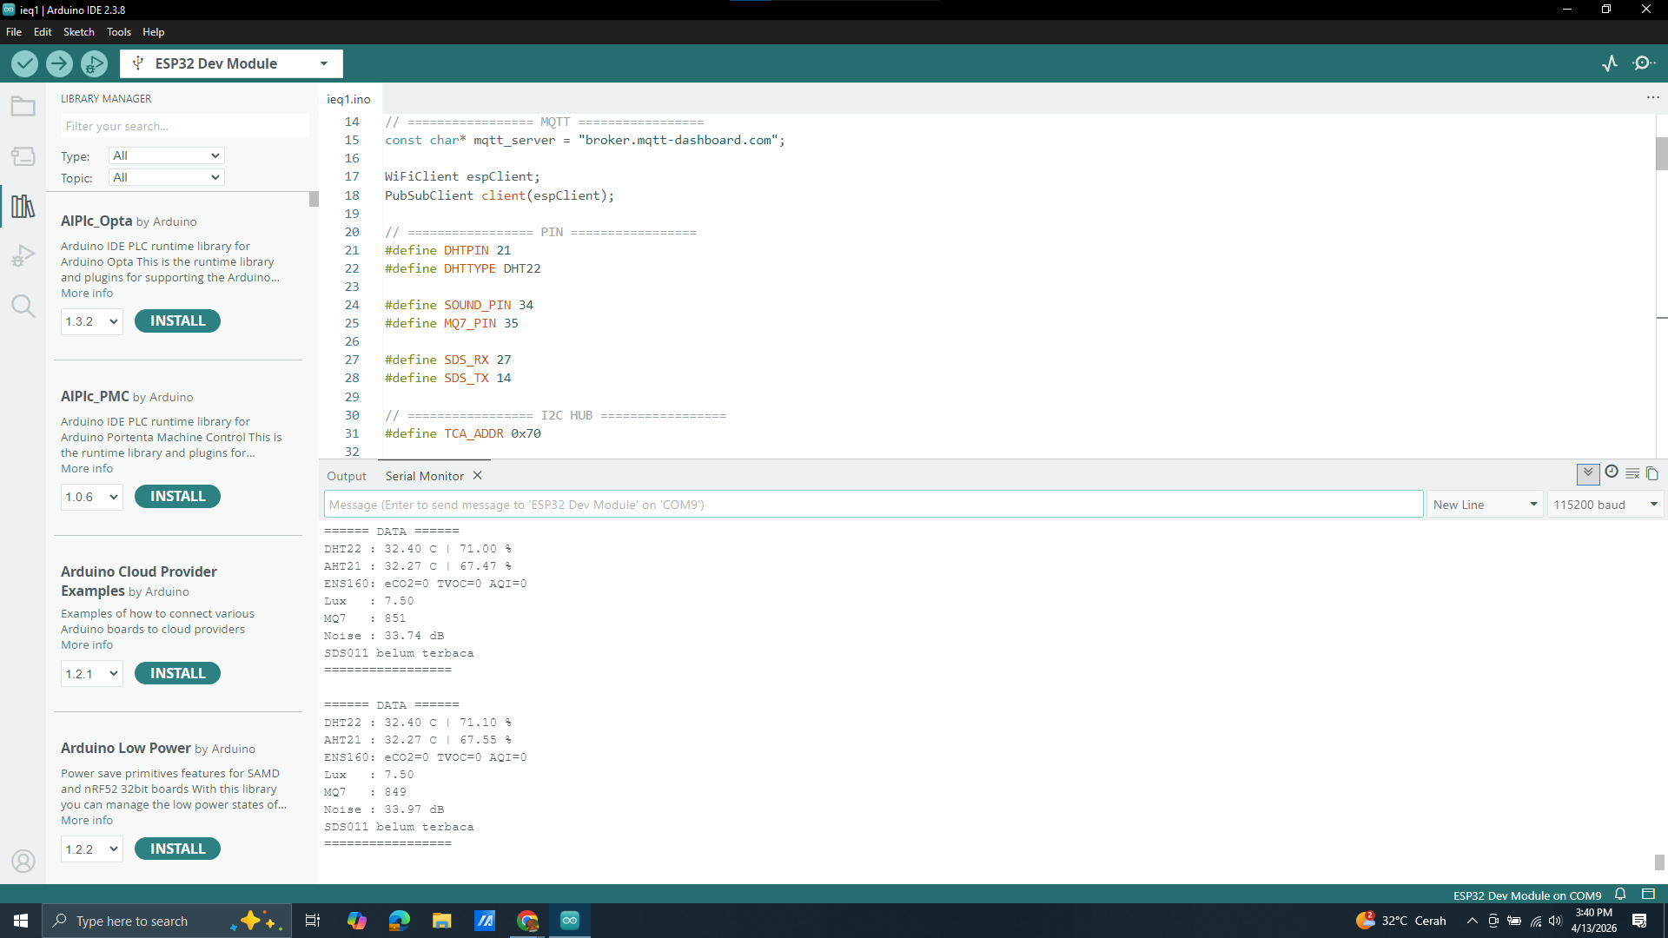Open the File menu

(x=14, y=32)
